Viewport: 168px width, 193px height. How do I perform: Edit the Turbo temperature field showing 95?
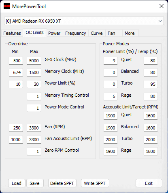click(x=151, y=84)
